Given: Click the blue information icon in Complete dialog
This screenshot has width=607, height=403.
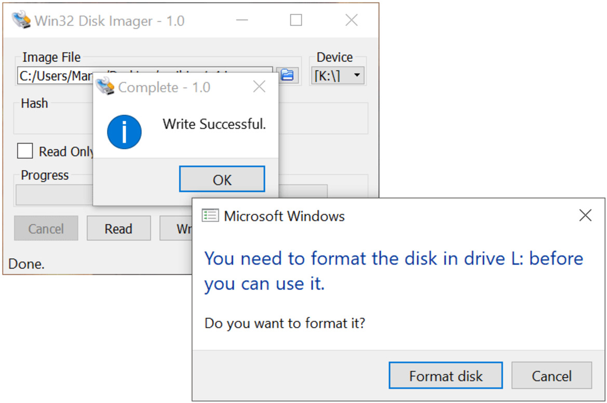Looking at the screenshot, I should pyautogui.click(x=124, y=132).
